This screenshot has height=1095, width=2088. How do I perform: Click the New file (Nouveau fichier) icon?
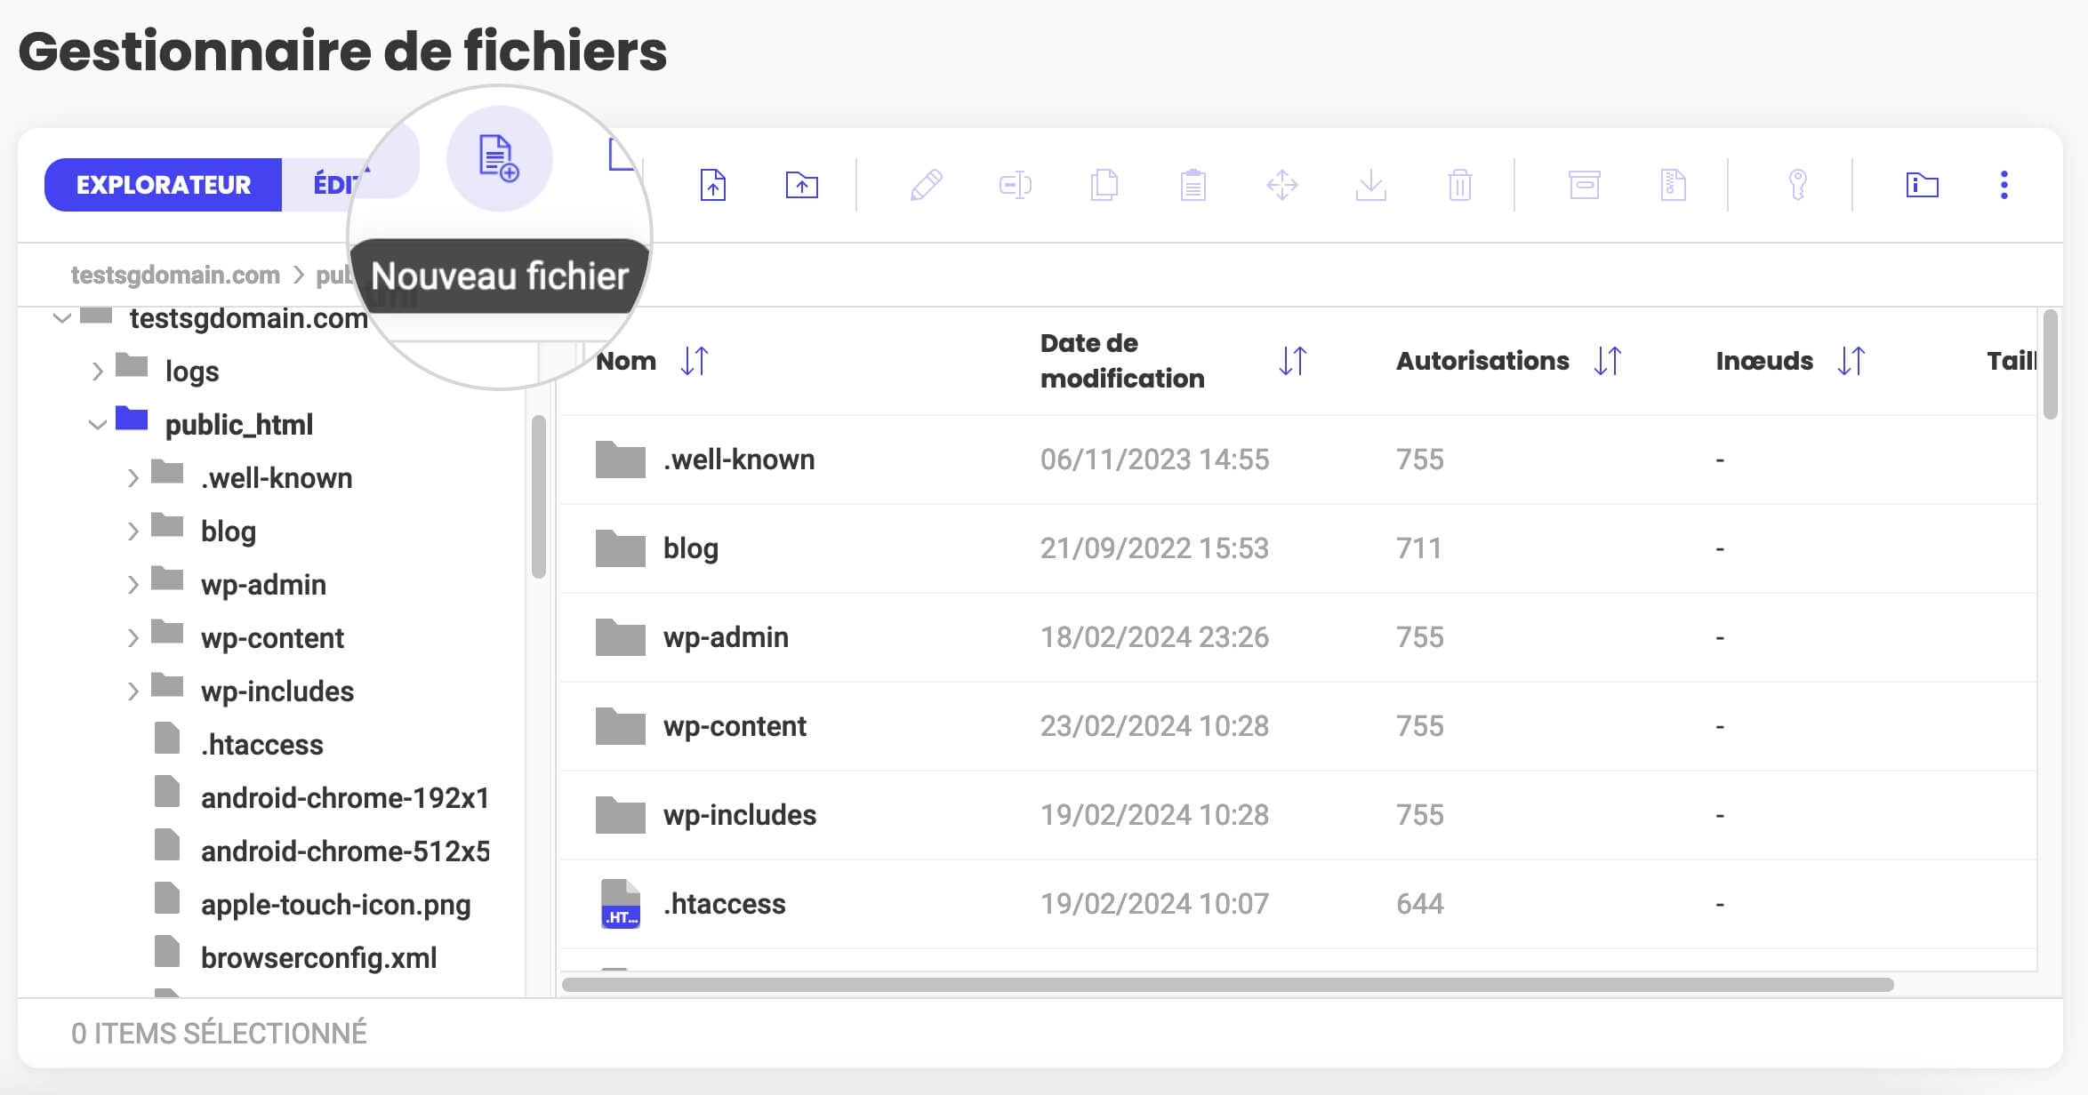[x=499, y=159]
